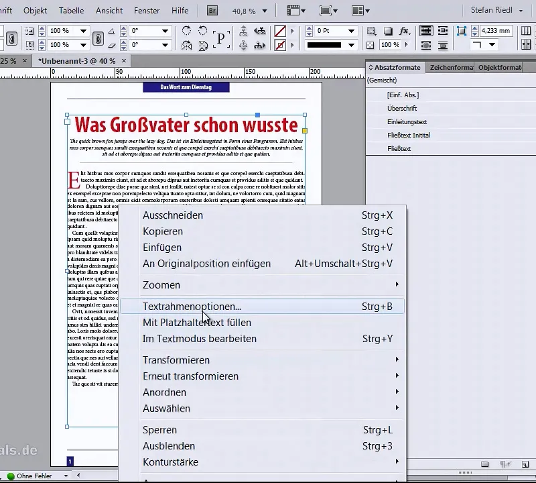Click the column gutter icon

(526, 44)
